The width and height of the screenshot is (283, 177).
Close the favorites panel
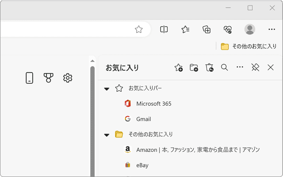[x=271, y=67]
